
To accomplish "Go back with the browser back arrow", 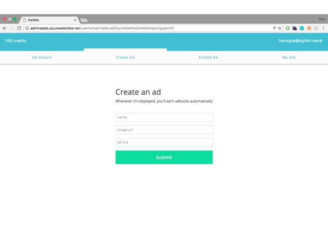I will [x=5, y=28].
